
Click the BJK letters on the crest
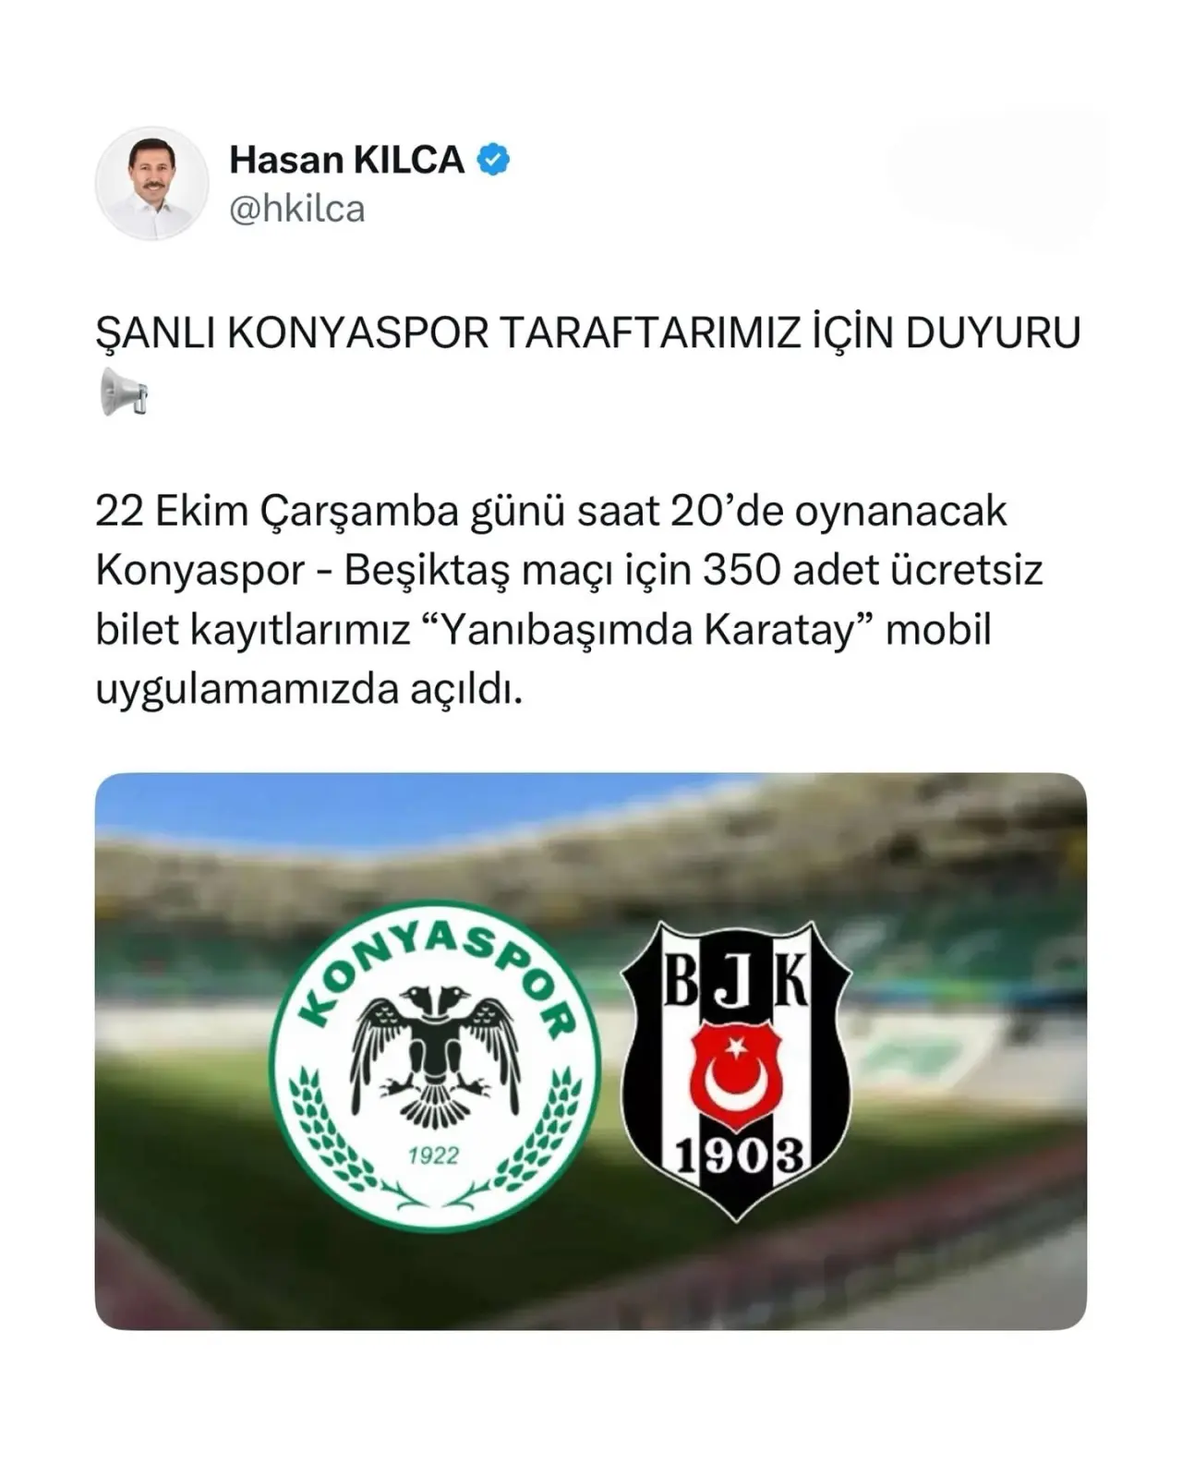click(736, 979)
